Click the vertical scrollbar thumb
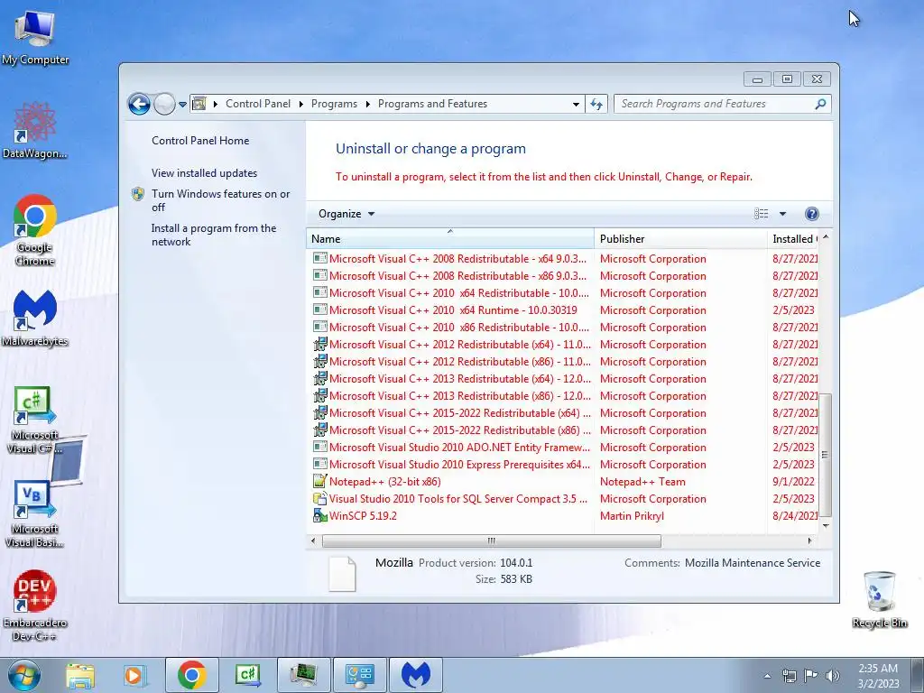This screenshot has height=693, width=924. coord(826,455)
